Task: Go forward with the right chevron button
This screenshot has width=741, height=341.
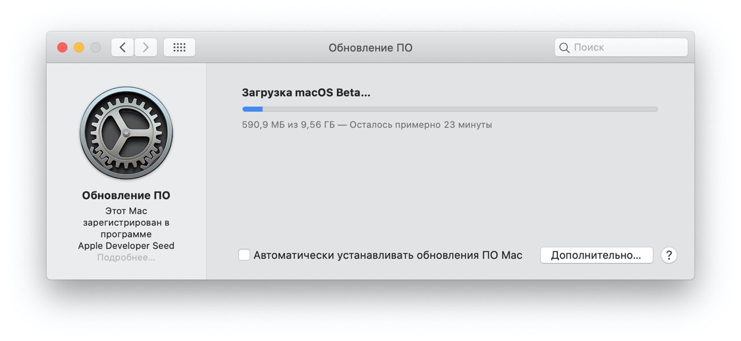Action: [146, 47]
